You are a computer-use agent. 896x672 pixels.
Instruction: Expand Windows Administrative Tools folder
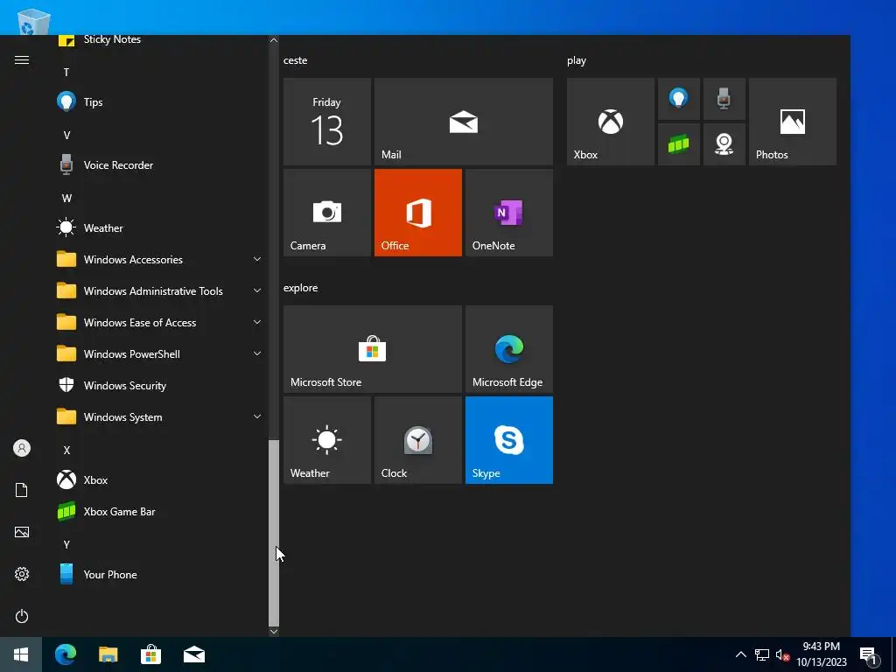click(160, 290)
